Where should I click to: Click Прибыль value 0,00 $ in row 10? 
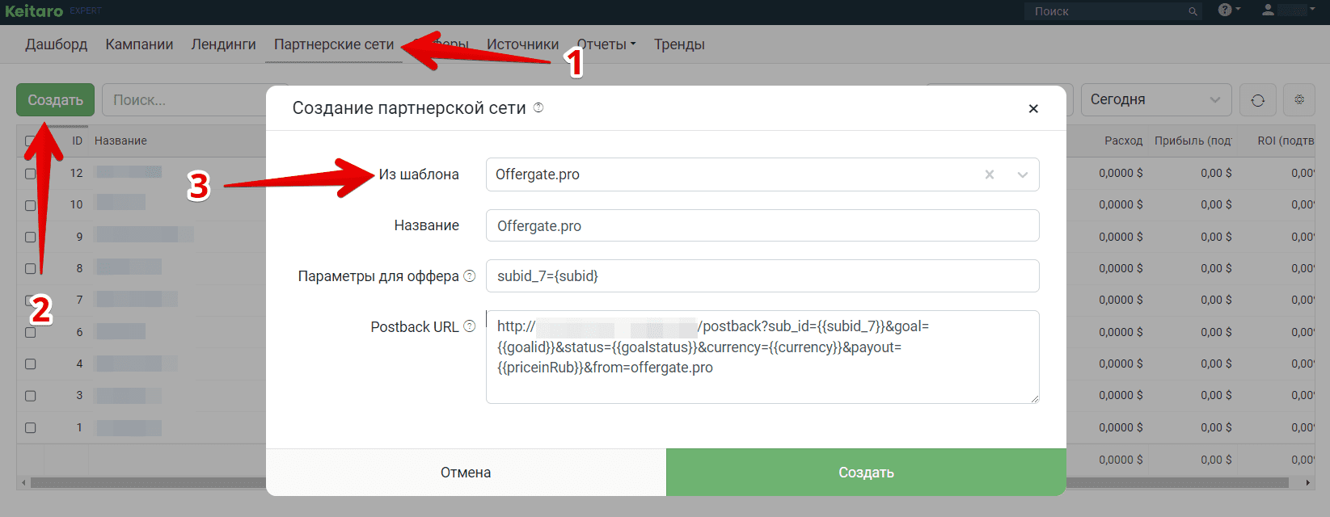1216,204
